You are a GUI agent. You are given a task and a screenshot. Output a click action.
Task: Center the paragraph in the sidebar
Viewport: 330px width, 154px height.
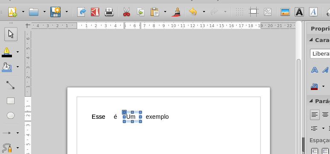pyautogui.click(x=325, y=115)
